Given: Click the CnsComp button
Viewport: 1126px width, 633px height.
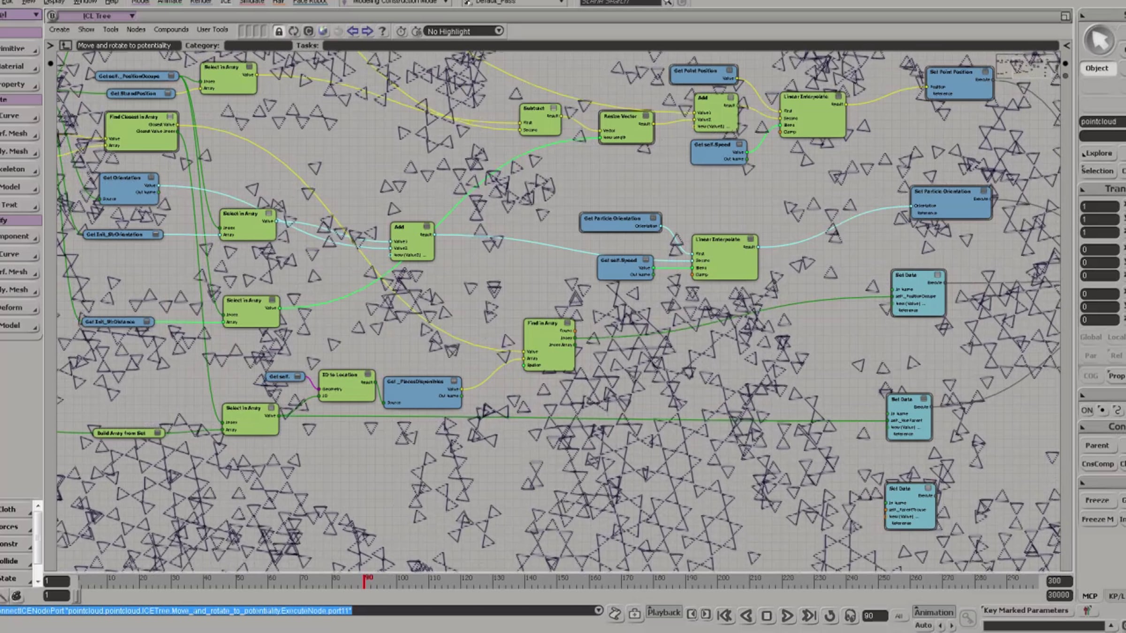Looking at the screenshot, I should tap(1097, 464).
